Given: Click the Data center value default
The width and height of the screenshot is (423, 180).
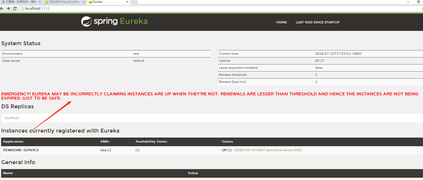Looking at the screenshot, I should pyautogui.click(x=139, y=61).
